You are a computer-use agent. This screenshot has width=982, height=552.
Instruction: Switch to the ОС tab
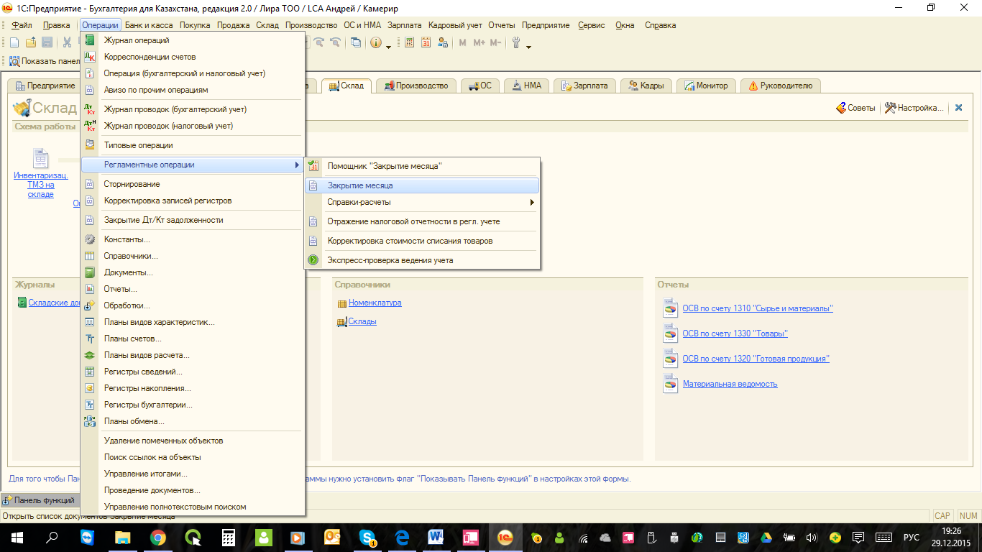tap(480, 86)
